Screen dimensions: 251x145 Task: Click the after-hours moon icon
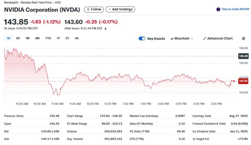[x=105, y=28]
